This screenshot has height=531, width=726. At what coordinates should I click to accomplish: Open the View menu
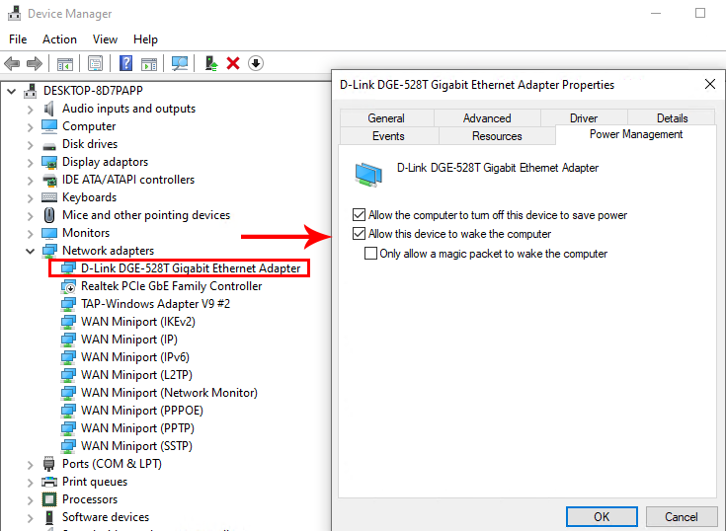click(105, 39)
